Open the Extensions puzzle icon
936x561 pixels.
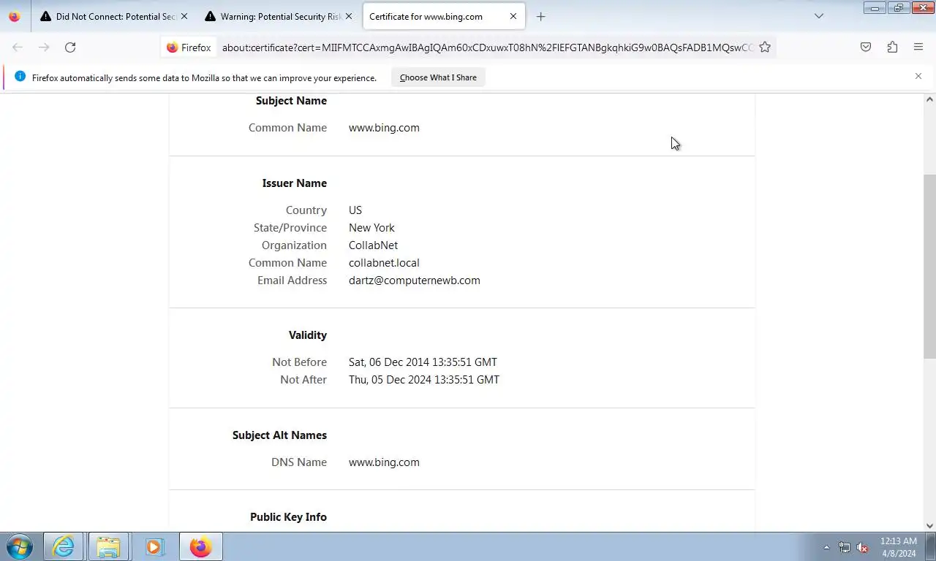892,47
